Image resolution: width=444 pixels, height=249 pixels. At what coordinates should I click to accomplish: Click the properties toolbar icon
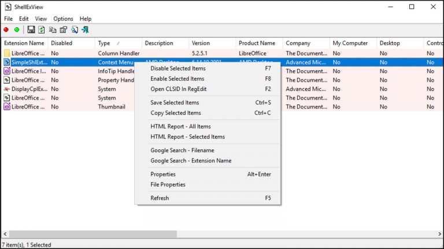[x=63, y=29]
